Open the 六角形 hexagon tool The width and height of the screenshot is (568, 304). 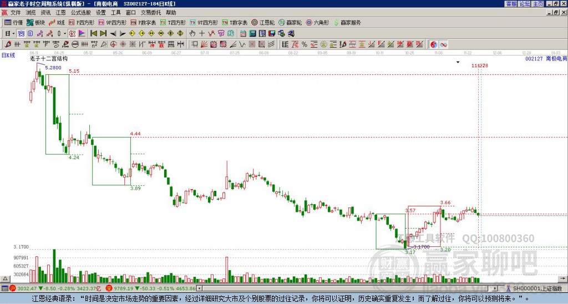317,22
